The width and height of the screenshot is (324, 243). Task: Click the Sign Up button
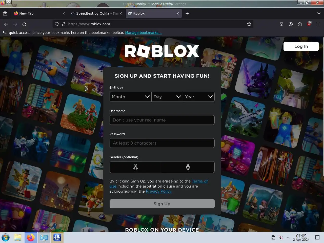click(x=162, y=204)
